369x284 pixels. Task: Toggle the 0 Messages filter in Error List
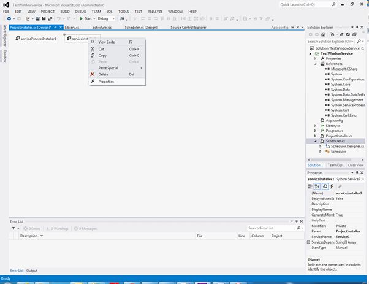tap(85, 228)
